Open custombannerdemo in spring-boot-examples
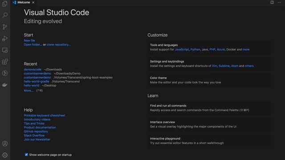 (37, 77)
